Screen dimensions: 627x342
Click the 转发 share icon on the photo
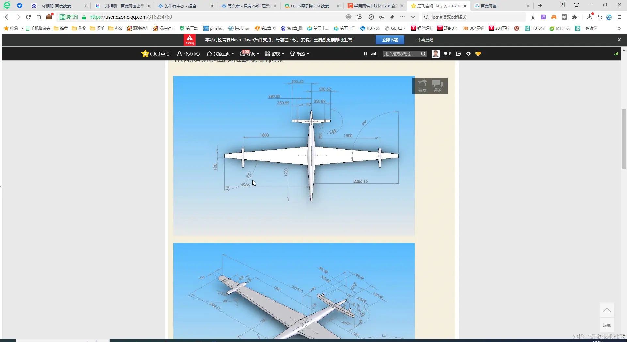pos(422,85)
